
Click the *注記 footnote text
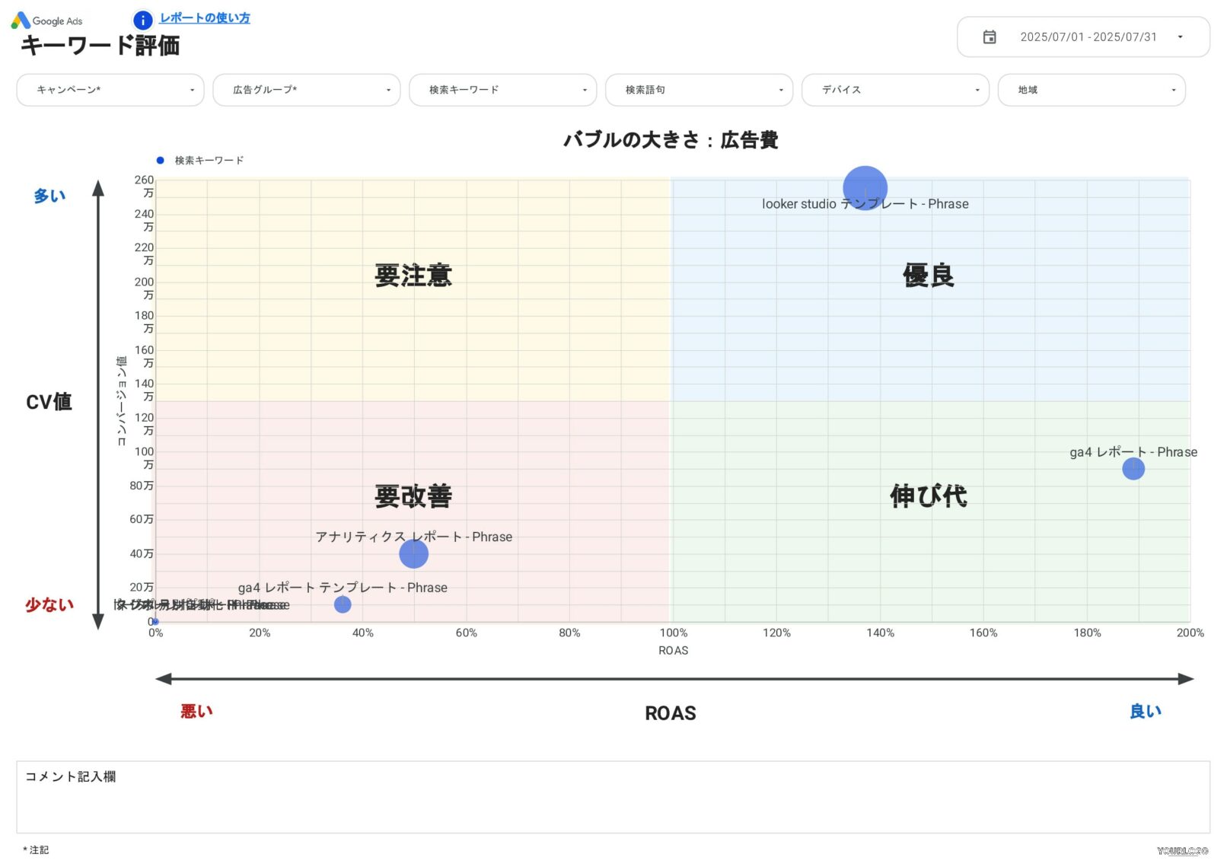(x=34, y=849)
